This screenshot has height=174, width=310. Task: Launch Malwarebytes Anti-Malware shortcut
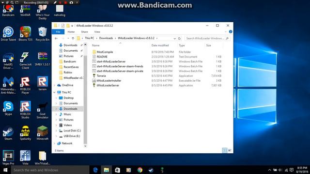coord(8,86)
